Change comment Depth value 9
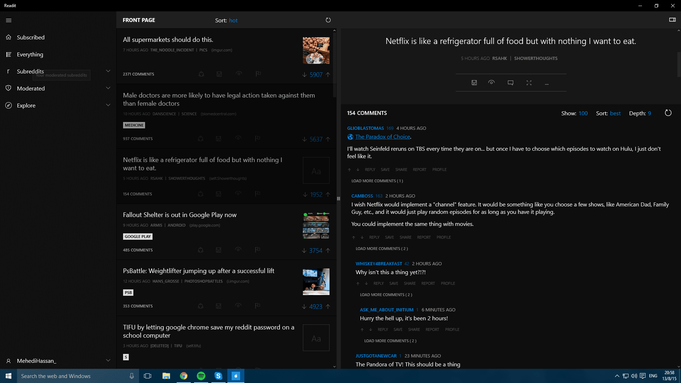 tap(649, 113)
